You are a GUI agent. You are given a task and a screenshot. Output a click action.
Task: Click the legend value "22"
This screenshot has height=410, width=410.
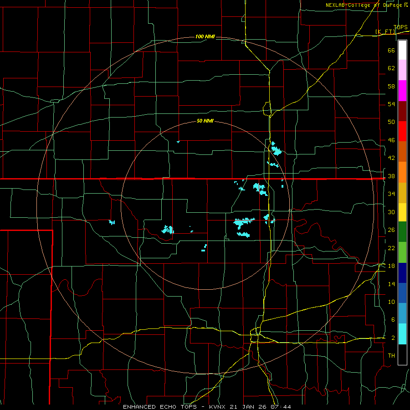[391, 248]
